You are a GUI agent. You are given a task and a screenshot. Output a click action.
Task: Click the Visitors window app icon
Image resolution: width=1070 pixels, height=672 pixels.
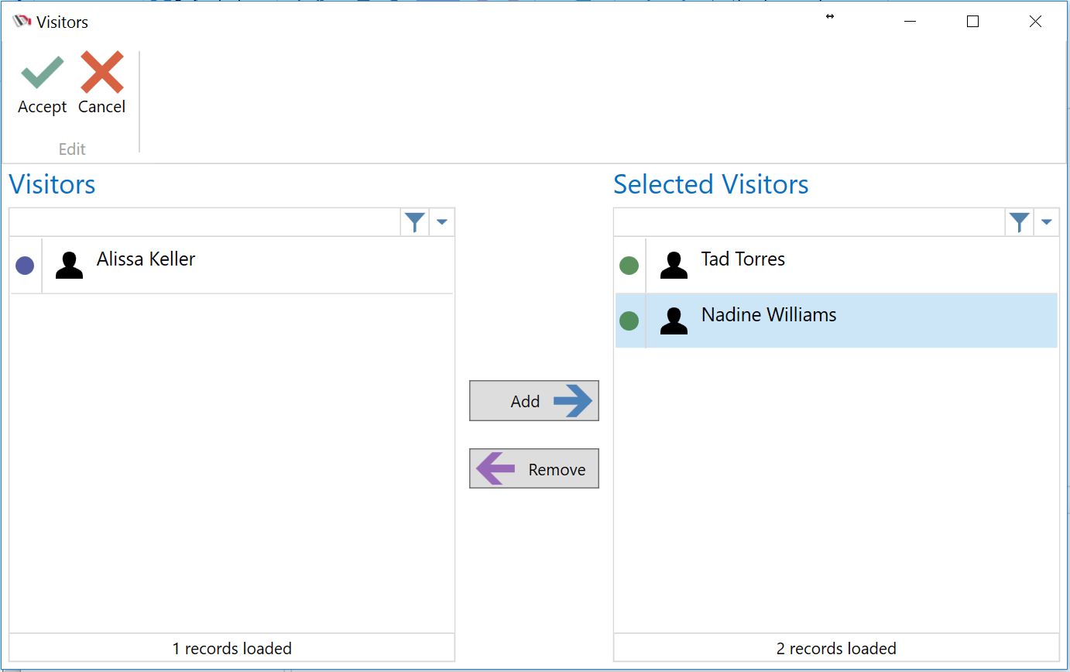click(x=22, y=22)
